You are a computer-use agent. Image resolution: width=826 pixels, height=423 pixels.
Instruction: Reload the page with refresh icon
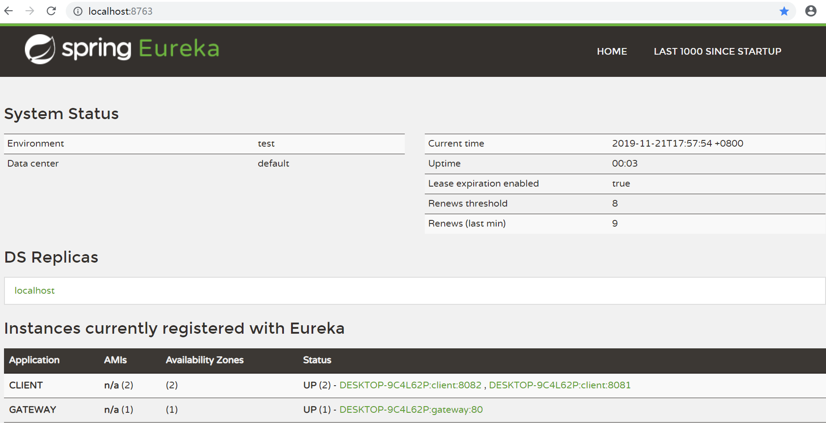click(x=52, y=11)
